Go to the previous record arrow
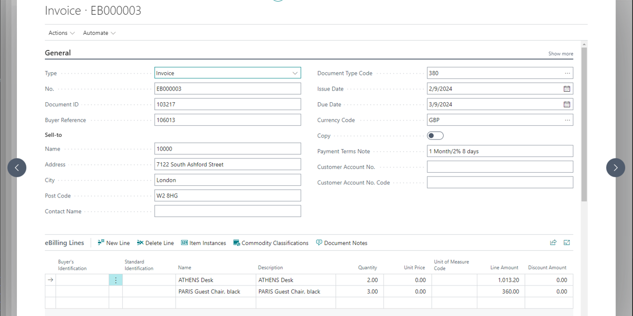Viewport: 633px width, 316px height. point(17,168)
